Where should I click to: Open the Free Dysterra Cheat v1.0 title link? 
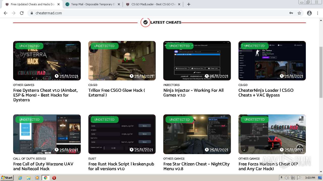pyautogui.click(x=45, y=95)
